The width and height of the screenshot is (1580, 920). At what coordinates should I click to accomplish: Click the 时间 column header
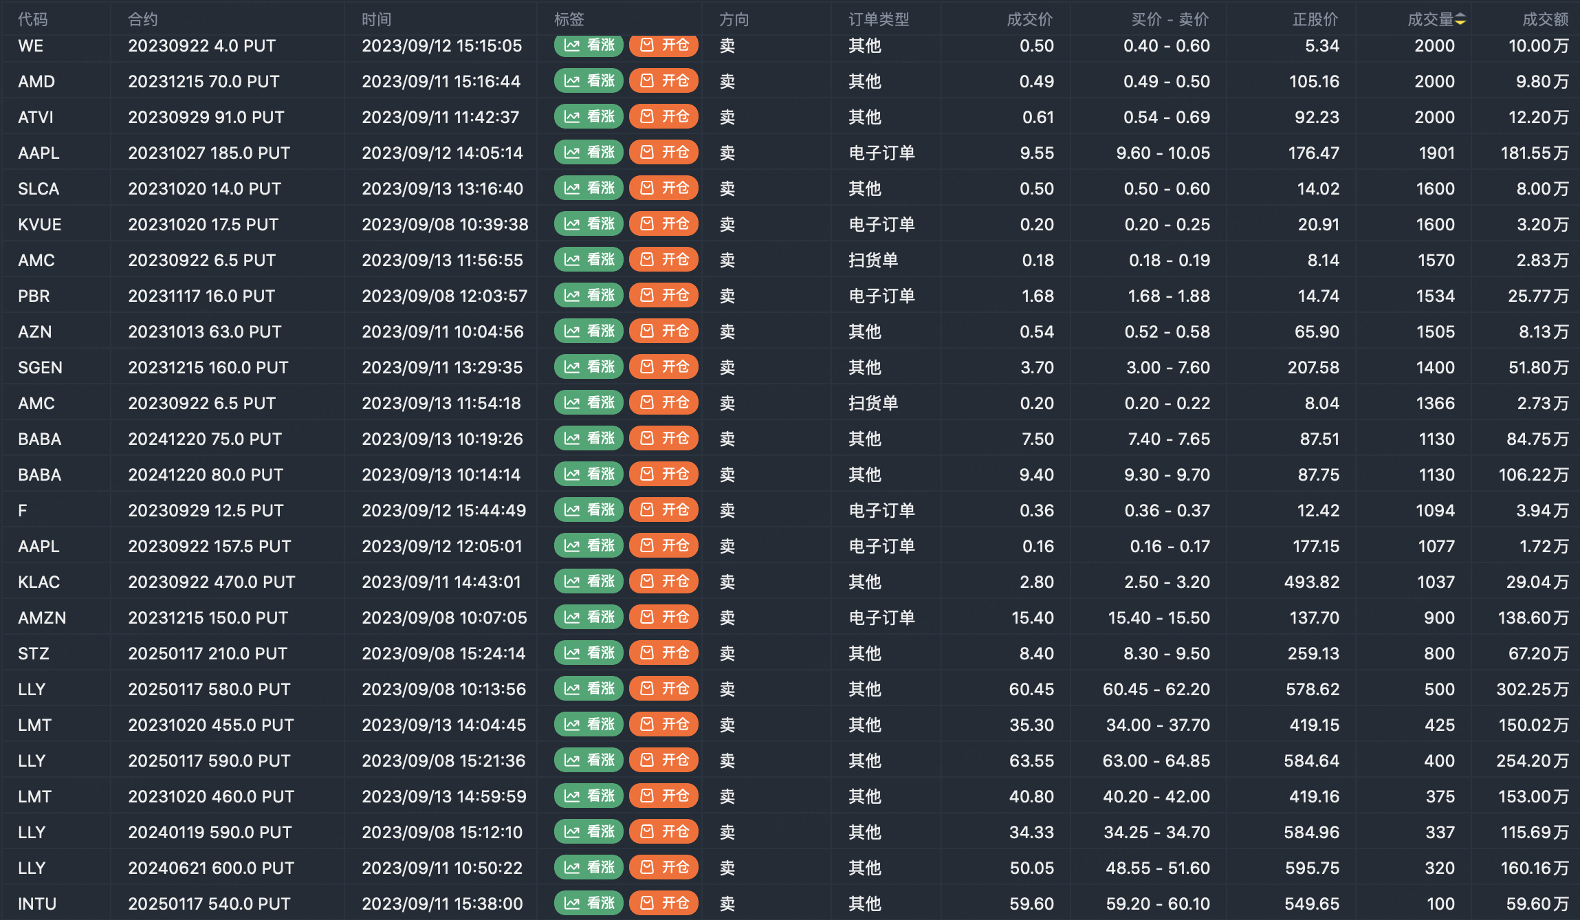[x=377, y=20]
